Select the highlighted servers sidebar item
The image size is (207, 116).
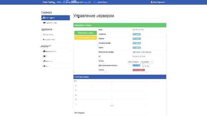56,18
